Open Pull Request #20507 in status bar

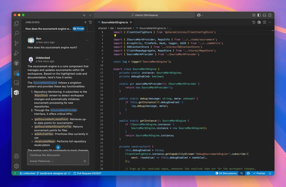(87, 173)
